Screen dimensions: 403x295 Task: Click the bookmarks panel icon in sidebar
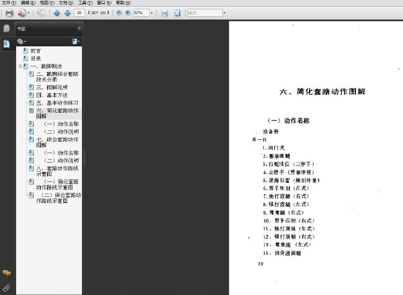(7, 44)
